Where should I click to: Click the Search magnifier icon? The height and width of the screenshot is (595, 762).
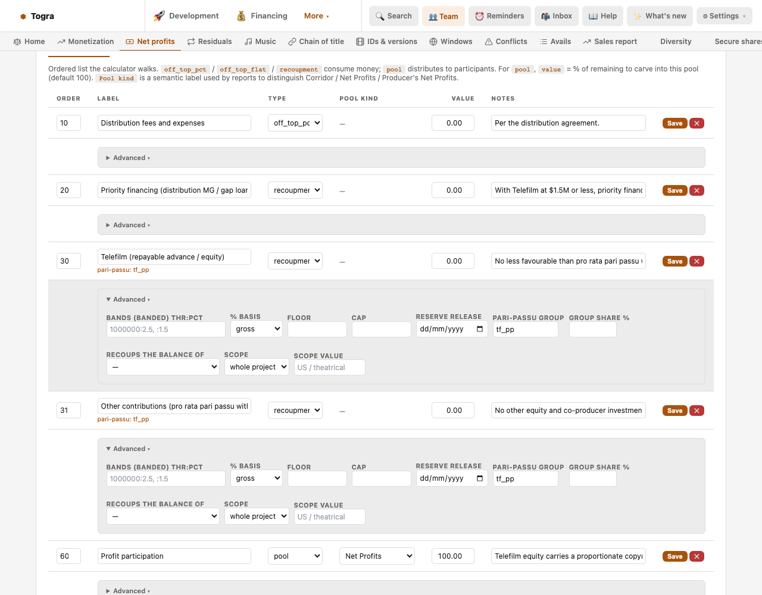[380, 16]
